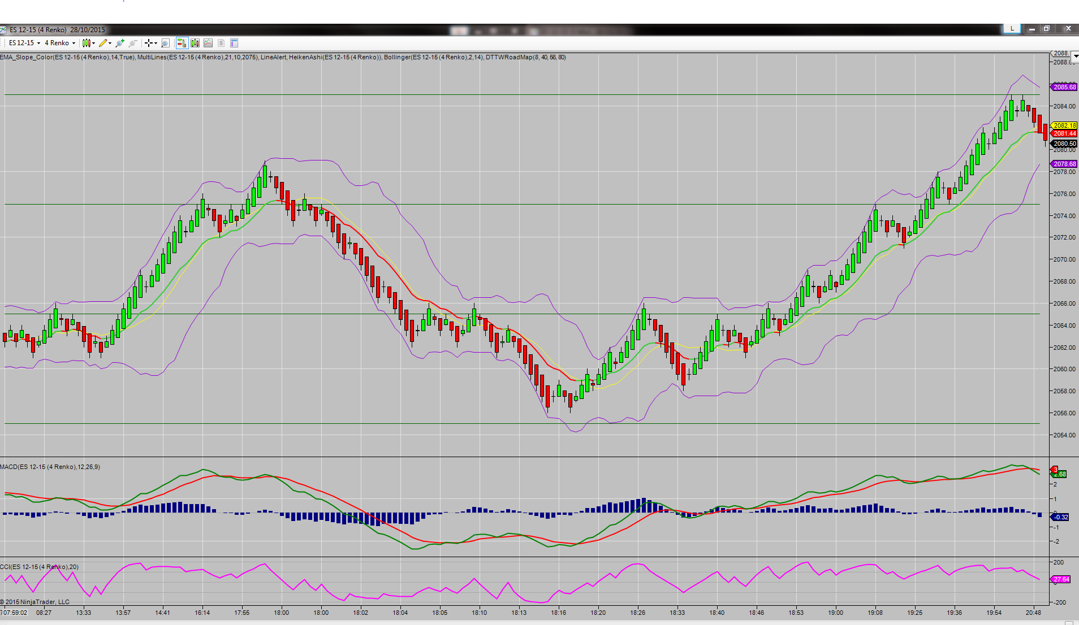This screenshot has height=625, width=1079.
Task: Expand the crosshair cursor dropdown arrow
Action: (156, 43)
